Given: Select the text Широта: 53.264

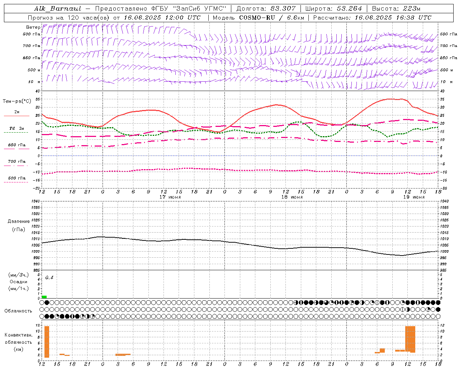Looking at the screenshot, I should [334, 9].
